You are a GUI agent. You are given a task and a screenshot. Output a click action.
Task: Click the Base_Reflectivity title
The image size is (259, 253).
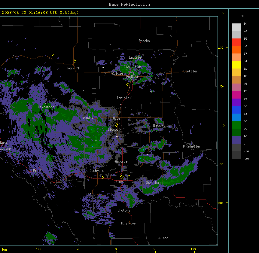(x=129, y=5)
